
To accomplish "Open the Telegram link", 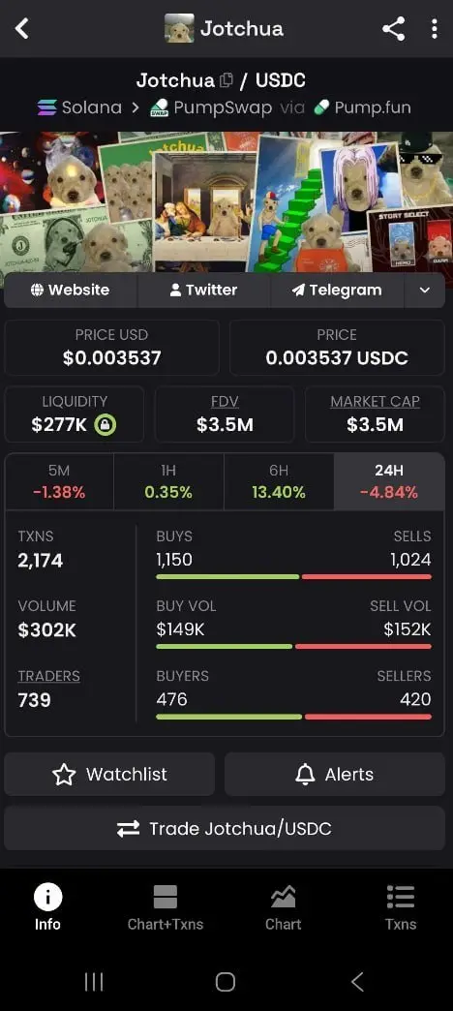I will tap(337, 291).
